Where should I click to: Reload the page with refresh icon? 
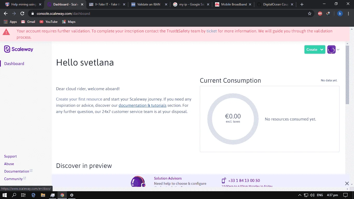pyautogui.click(x=22, y=13)
